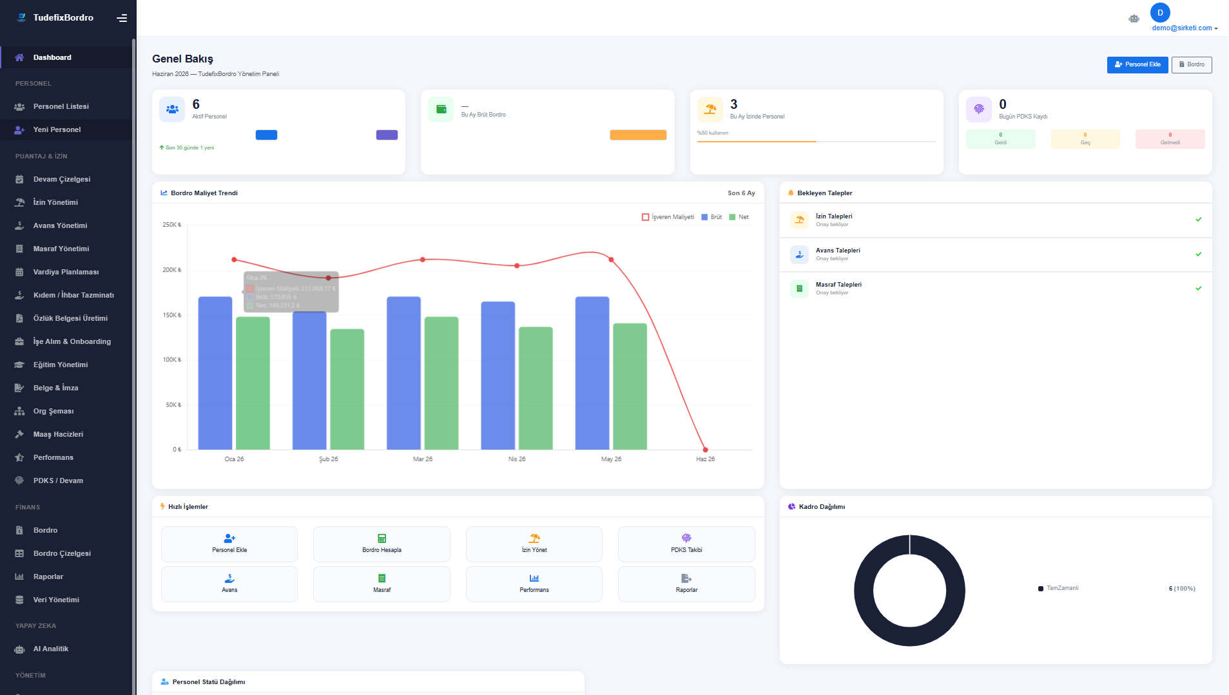The height and width of the screenshot is (695, 1229).
Task: Open the AI robot assistant icon in header
Action: coord(1134,19)
